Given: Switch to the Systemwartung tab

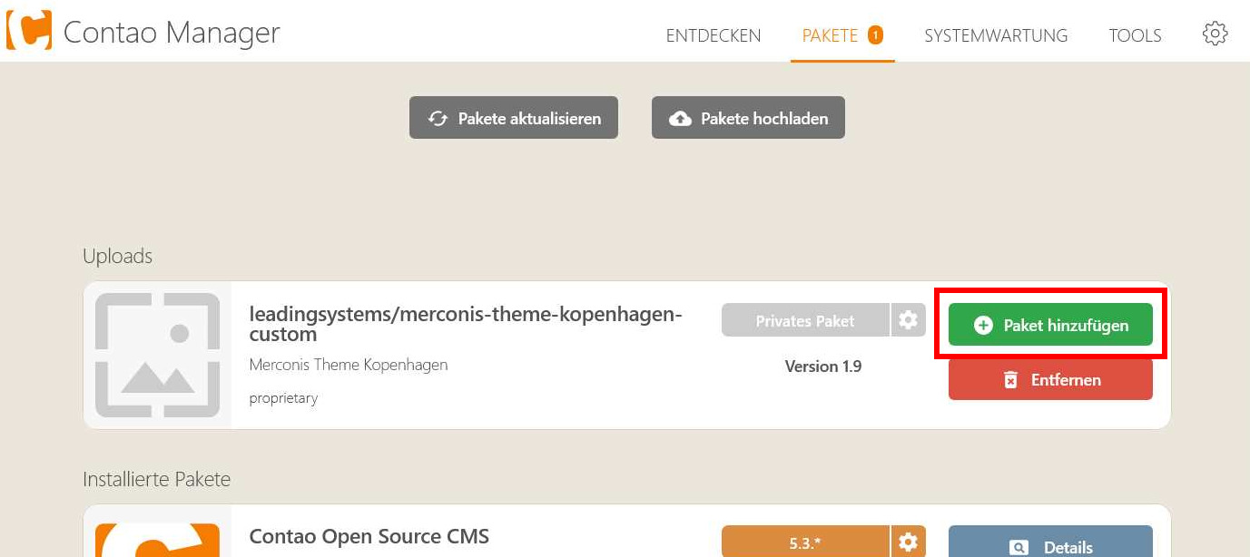Looking at the screenshot, I should [x=996, y=36].
